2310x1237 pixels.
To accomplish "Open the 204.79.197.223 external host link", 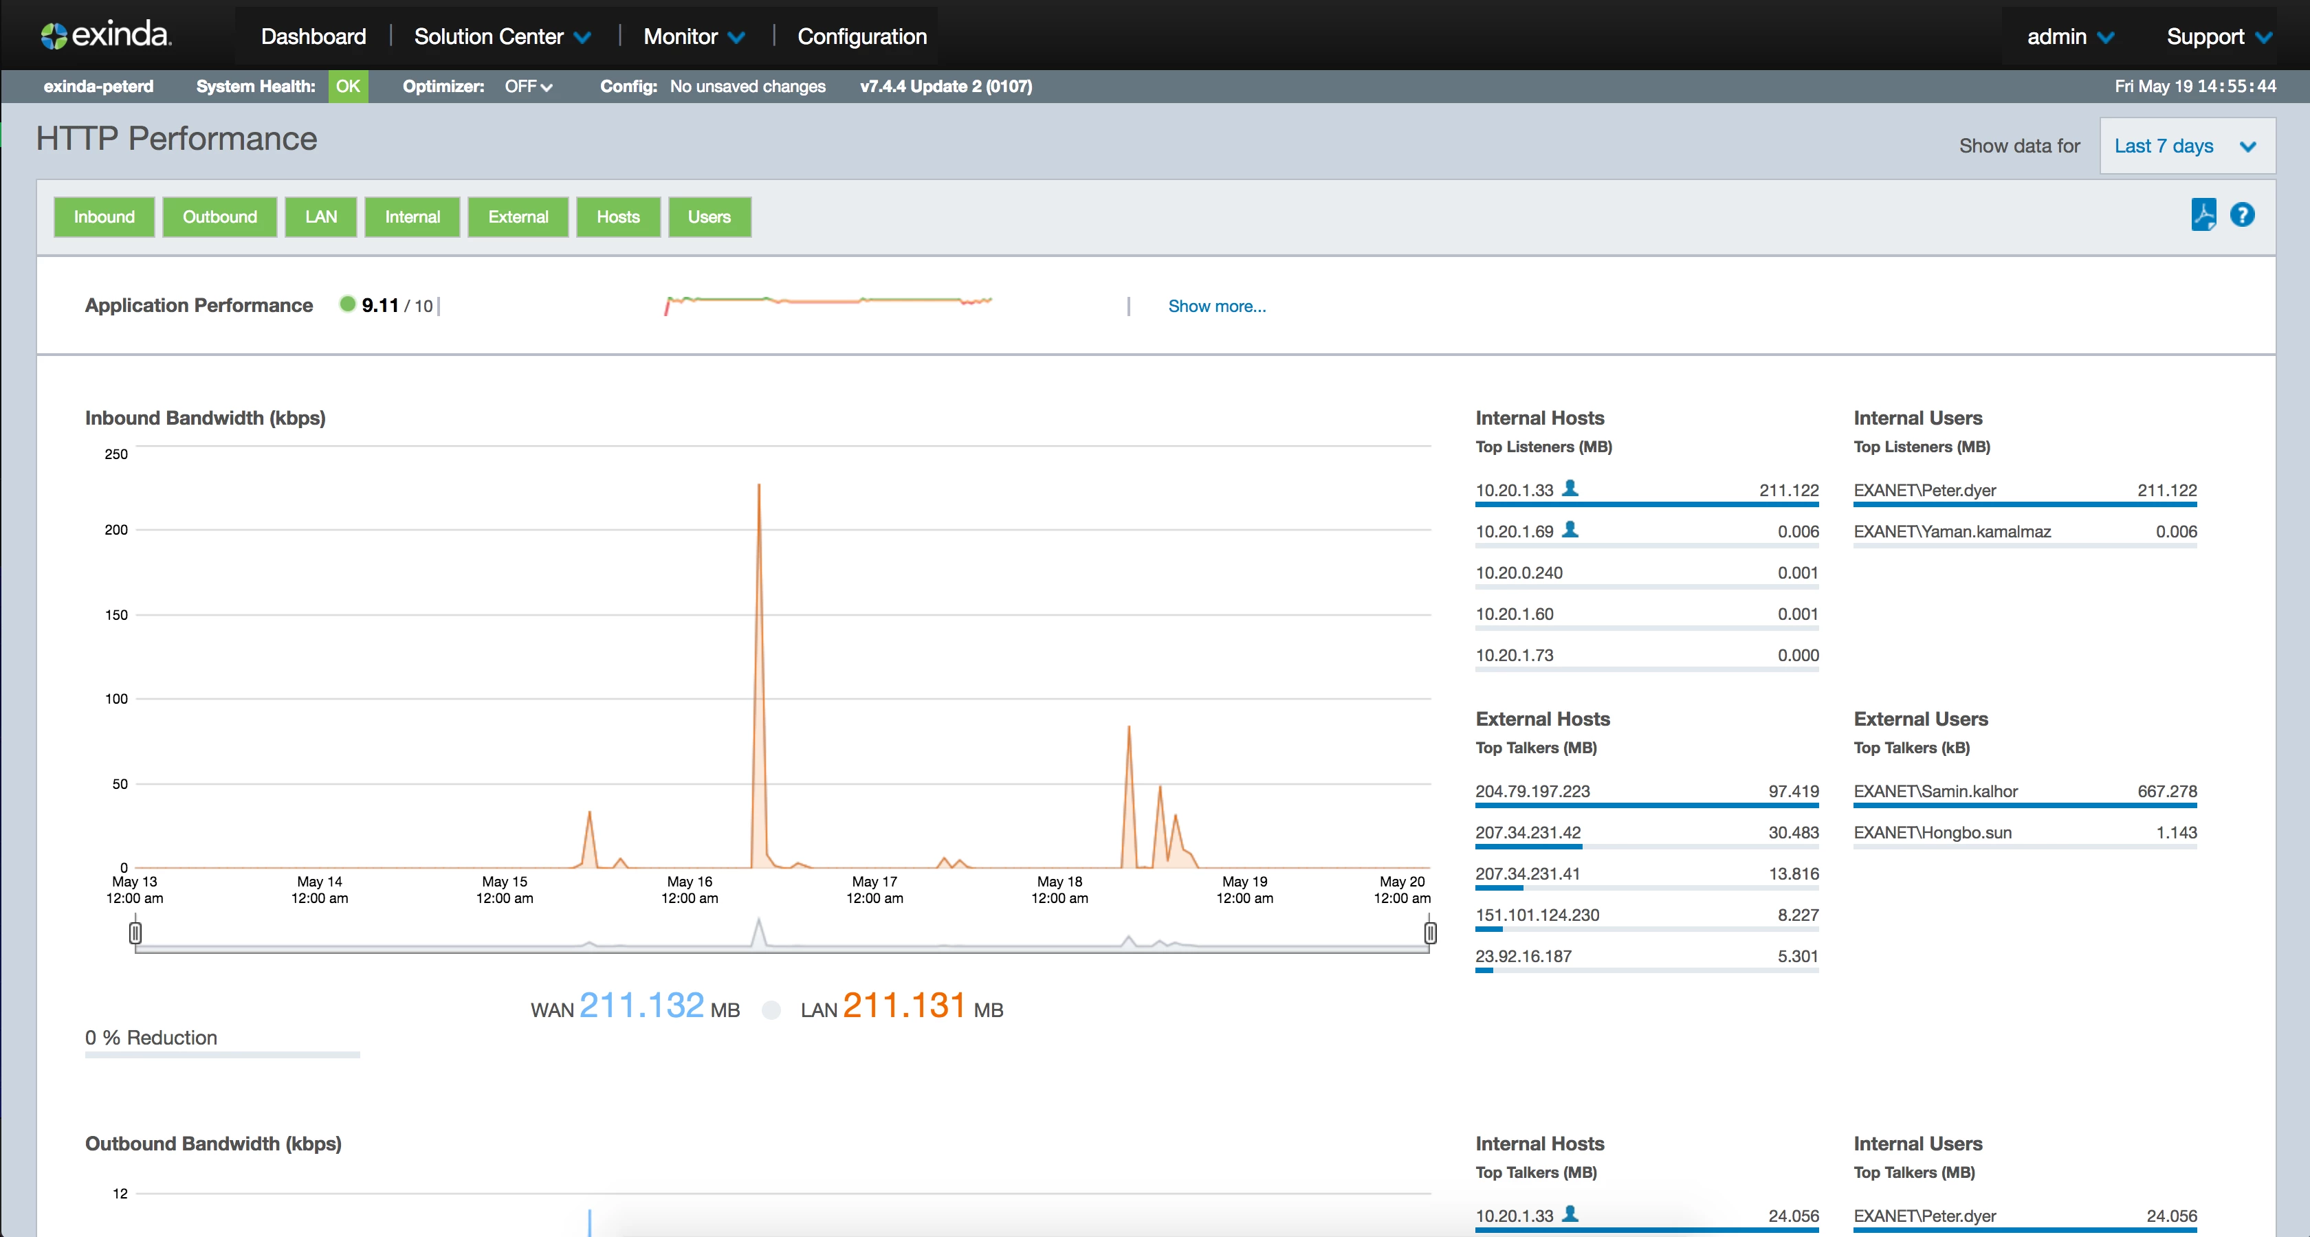I will (x=1532, y=792).
